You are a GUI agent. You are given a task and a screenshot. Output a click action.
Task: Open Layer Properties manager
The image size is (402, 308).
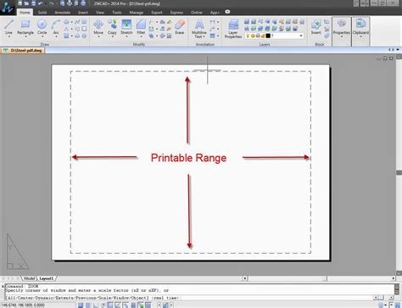click(x=233, y=29)
